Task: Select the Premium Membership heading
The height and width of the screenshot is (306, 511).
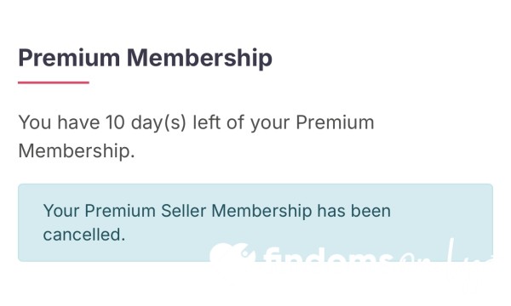Action: pos(146,58)
